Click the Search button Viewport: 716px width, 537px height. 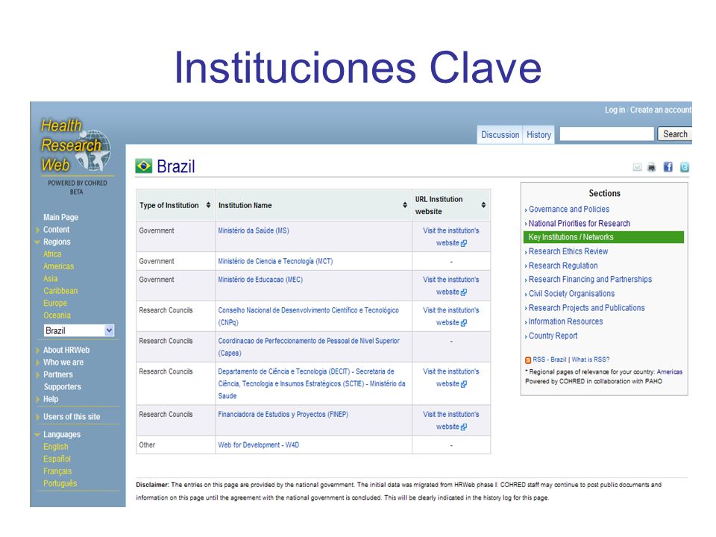pyautogui.click(x=675, y=134)
